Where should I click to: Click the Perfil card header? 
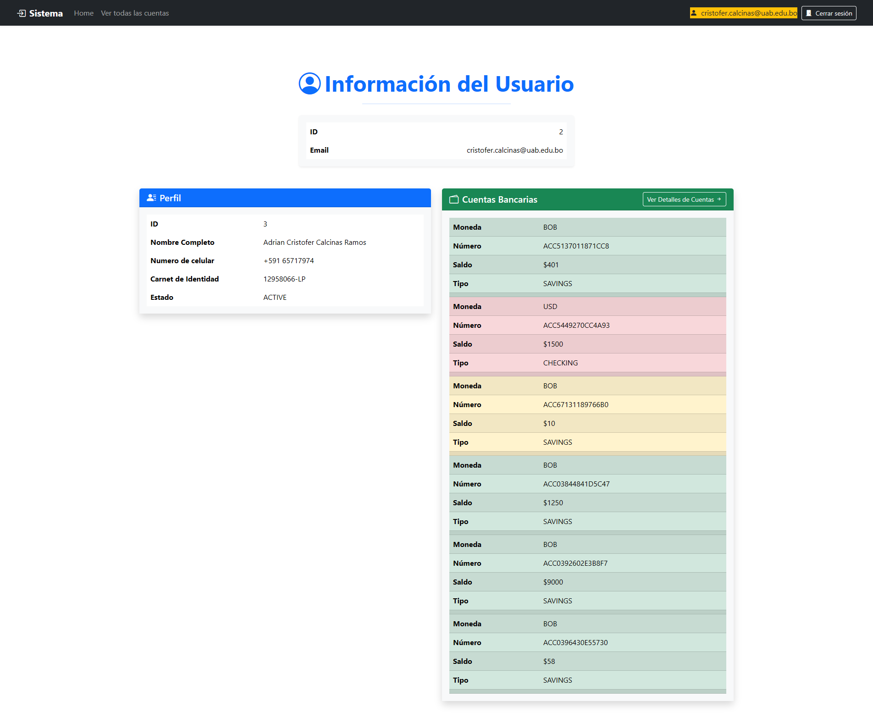click(285, 198)
